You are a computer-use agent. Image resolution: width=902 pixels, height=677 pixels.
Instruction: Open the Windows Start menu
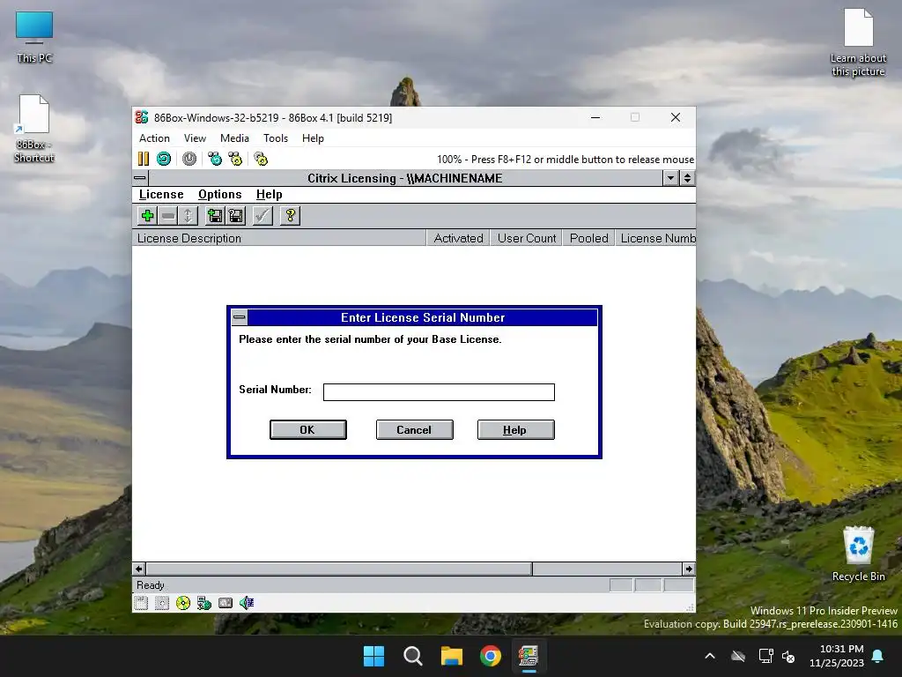pyautogui.click(x=373, y=656)
